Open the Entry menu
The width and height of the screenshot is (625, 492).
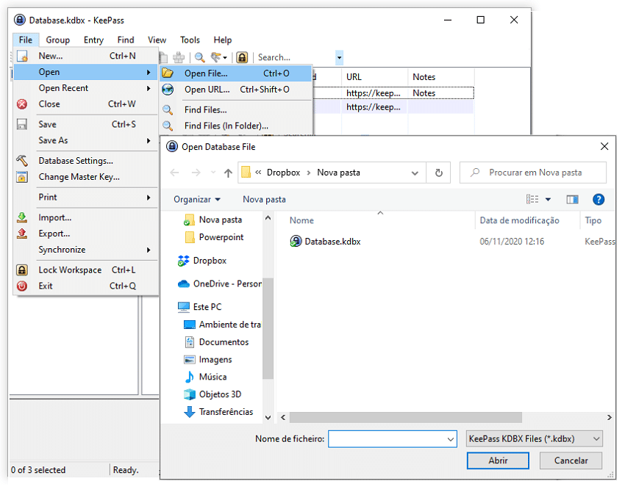(x=93, y=40)
